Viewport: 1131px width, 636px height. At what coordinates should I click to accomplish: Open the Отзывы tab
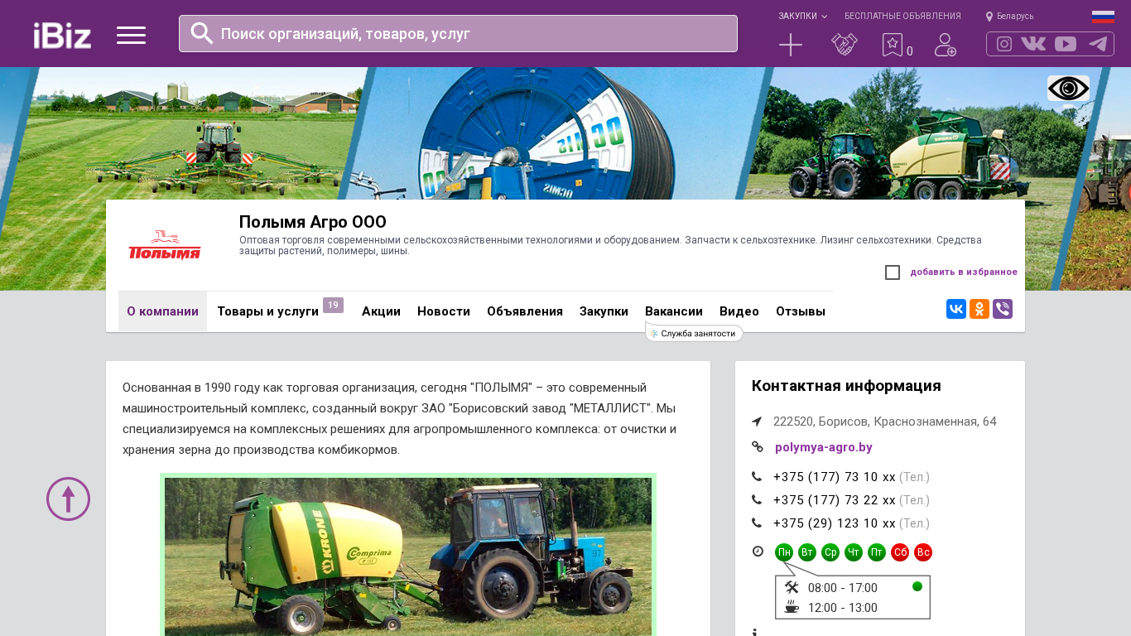point(801,311)
